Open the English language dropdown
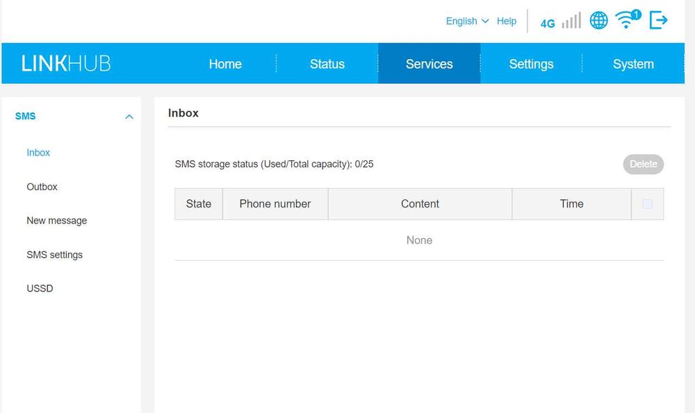The image size is (695, 413). pos(467,21)
